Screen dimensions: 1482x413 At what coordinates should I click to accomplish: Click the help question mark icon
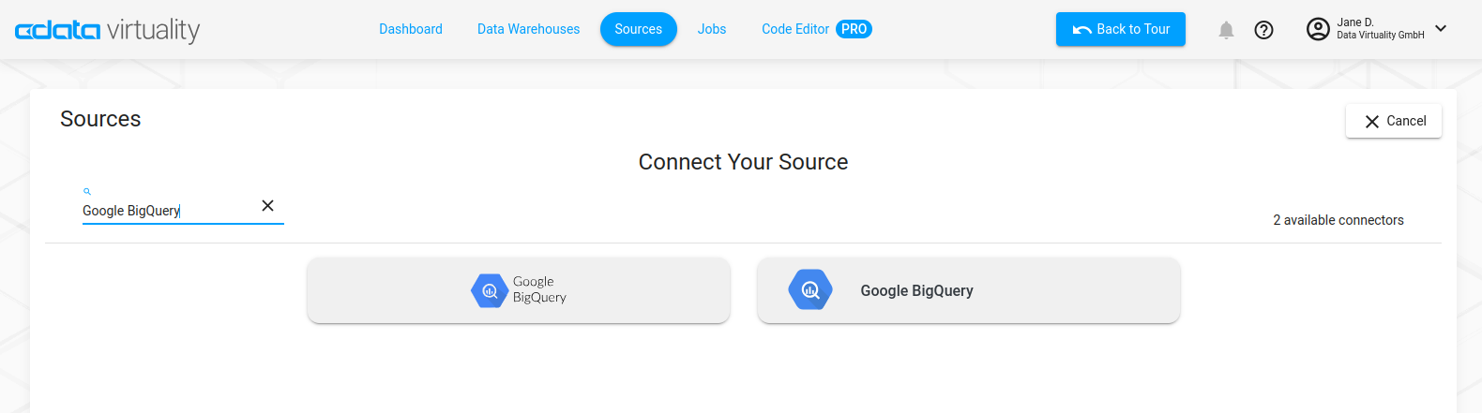(x=1263, y=30)
